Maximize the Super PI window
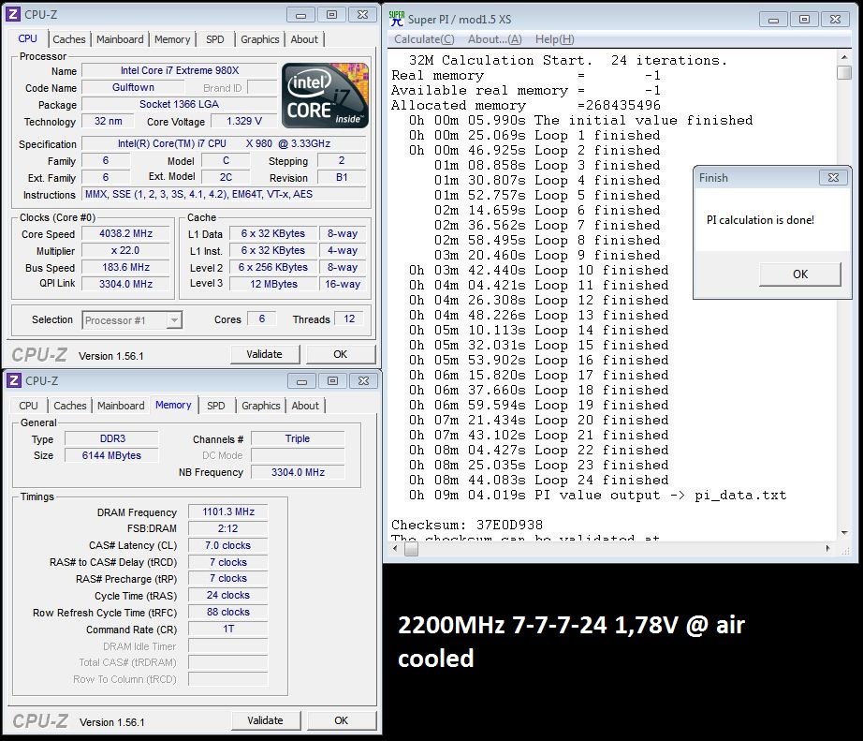Image resolution: width=863 pixels, height=741 pixels. tap(804, 20)
